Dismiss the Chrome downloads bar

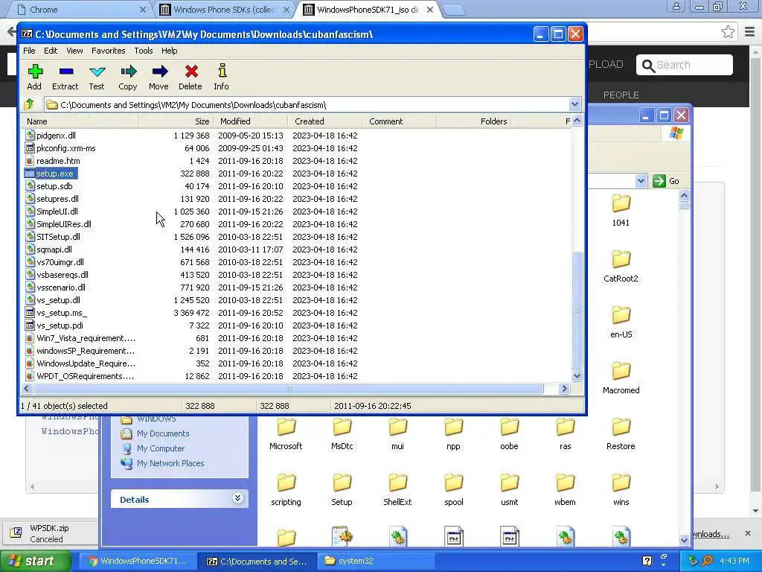point(747,533)
